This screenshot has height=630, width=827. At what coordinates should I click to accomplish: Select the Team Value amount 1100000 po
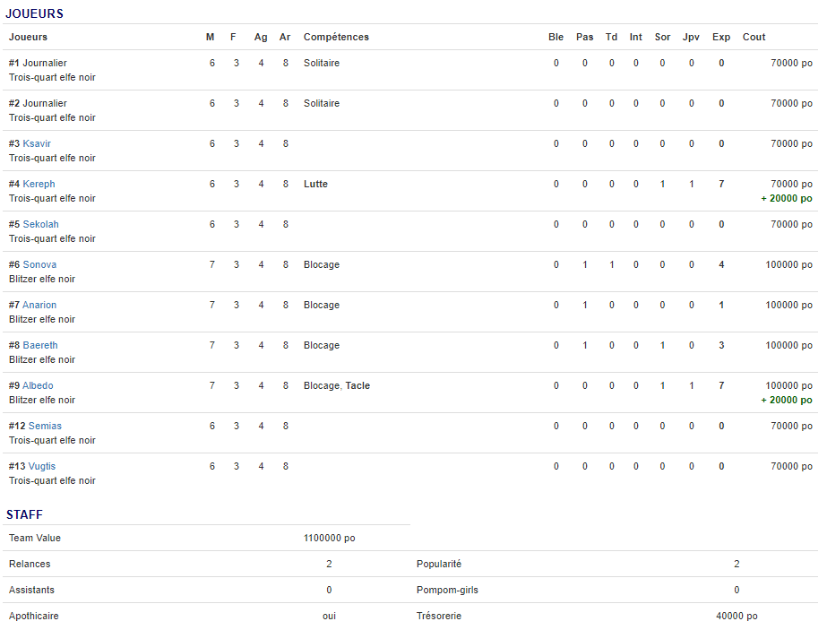pos(329,538)
